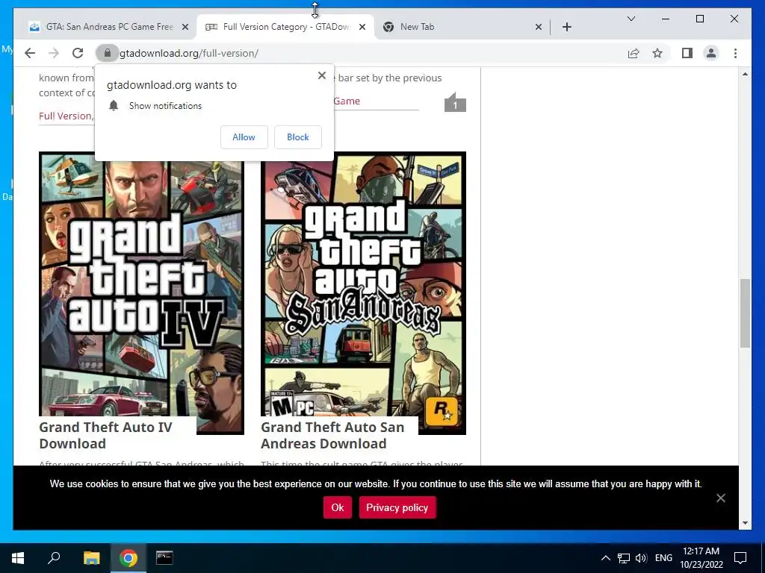765x573 pixels.
Task: Click the page vertical scrollbar thumb
Action: pyautogui.click(x=745, y=313)
